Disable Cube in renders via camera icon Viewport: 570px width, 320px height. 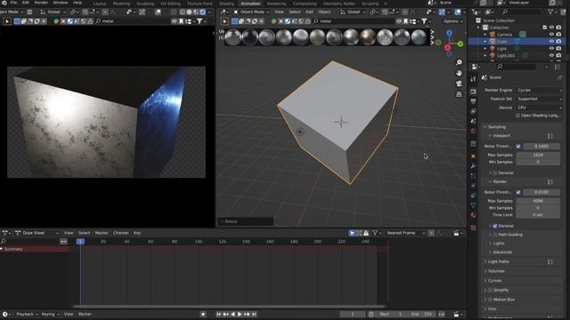pyautogui.click(x=558, y=42)
